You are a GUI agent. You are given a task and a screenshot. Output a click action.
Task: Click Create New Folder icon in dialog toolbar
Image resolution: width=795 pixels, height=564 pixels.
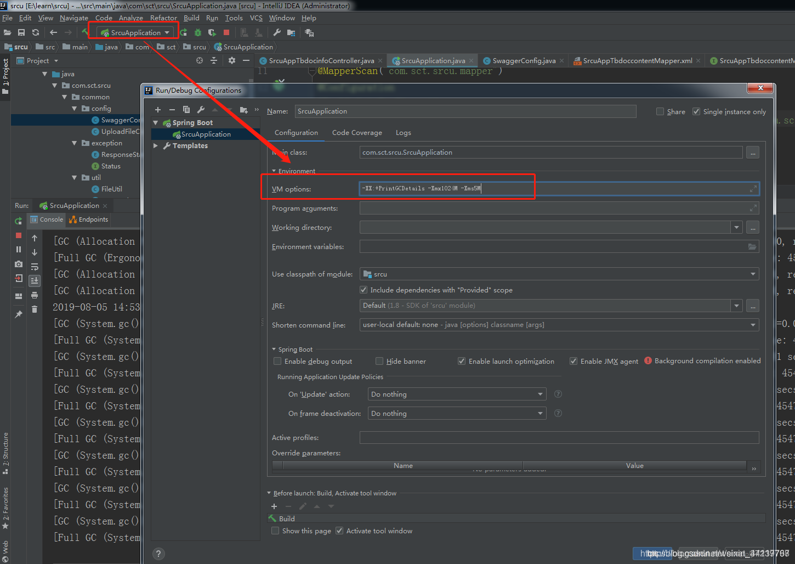[243, 110]
